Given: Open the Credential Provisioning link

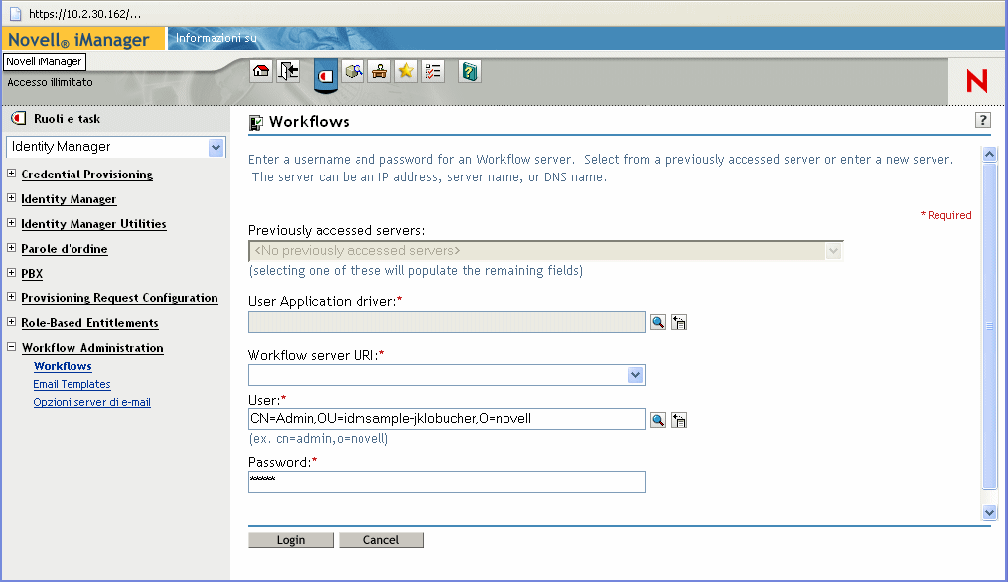Looking at the screenshot, I should pyautogui.click(x=86, y=175).
